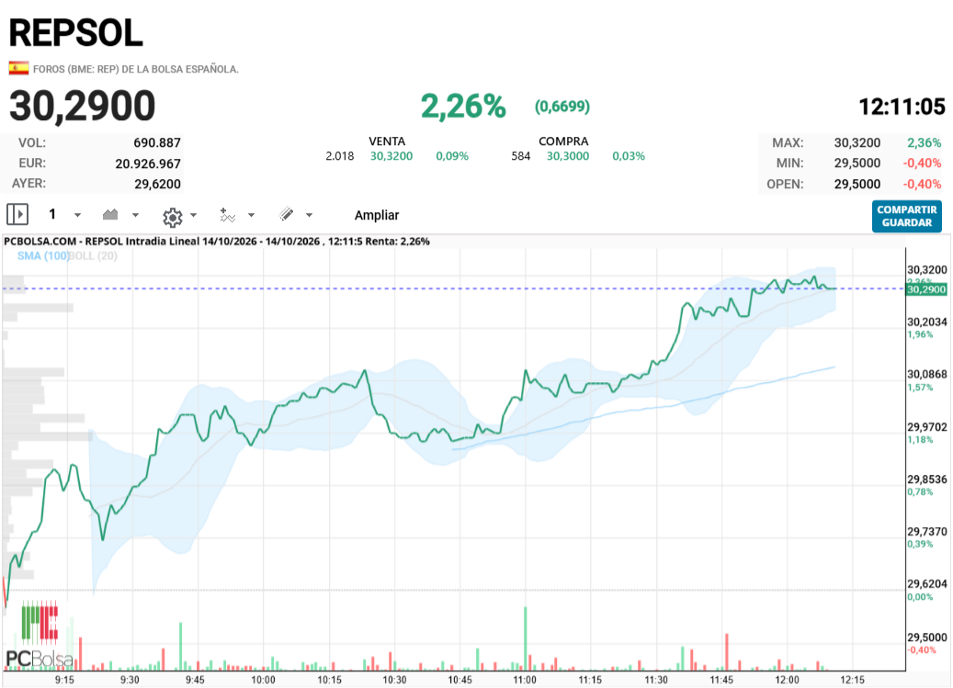Open the settings dropdown arrow
This screenshot has width=953, height=688.
point(193,215)
